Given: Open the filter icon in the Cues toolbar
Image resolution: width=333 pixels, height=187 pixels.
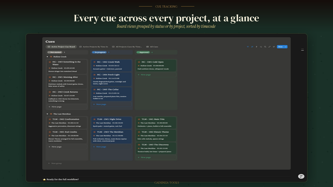Looking at the screenshot, I should (248, 47).
